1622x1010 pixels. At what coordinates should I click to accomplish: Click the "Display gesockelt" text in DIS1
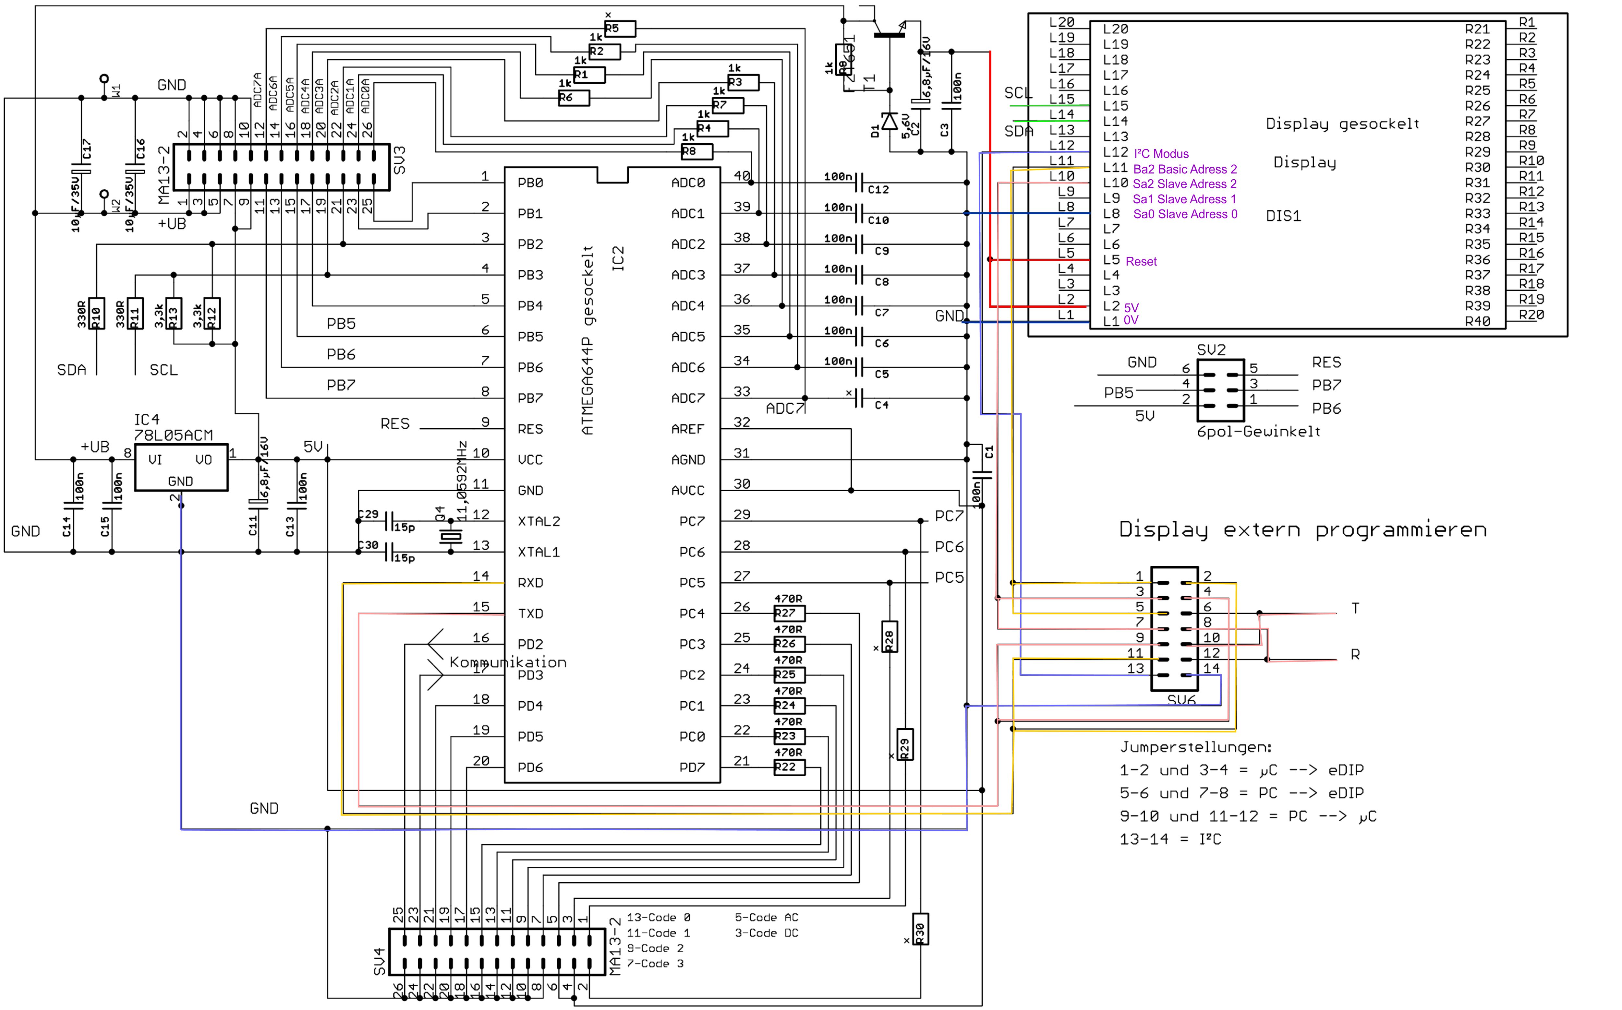[x=1342, y=124]
